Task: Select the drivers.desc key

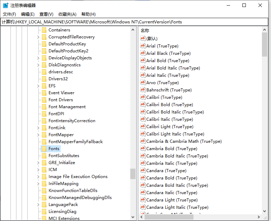Action: point(61,72)
